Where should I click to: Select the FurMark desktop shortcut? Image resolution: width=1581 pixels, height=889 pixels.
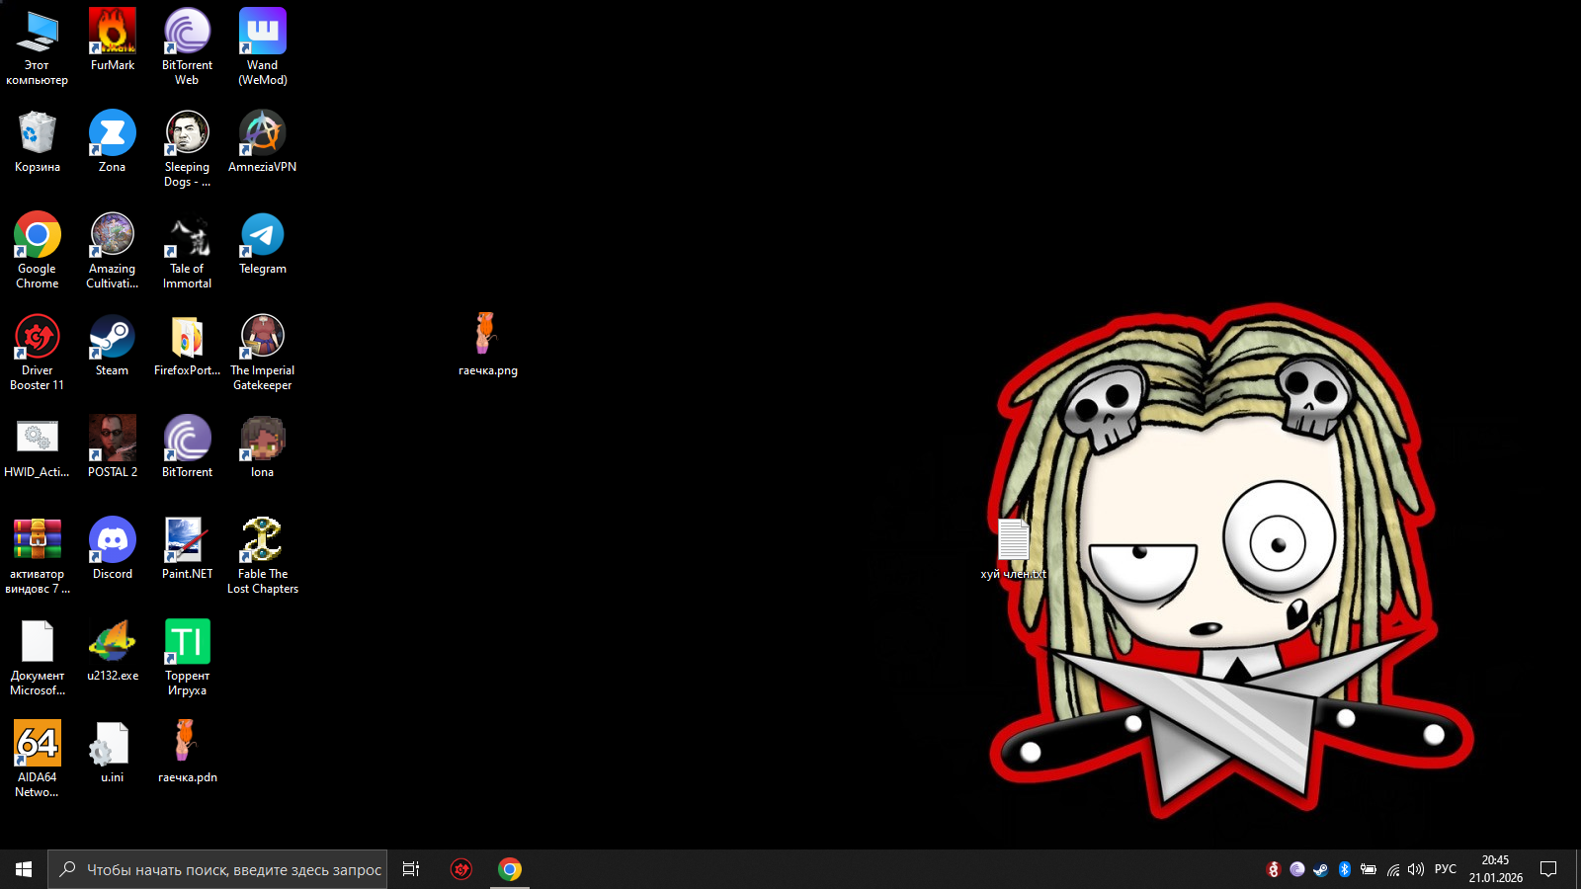113,40
